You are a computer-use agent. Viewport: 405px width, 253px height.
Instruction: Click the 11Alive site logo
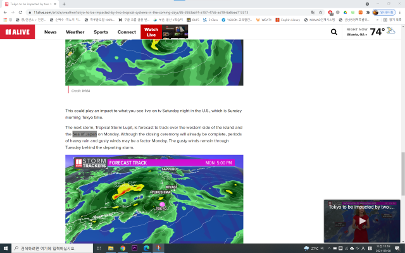coord(17,32)
